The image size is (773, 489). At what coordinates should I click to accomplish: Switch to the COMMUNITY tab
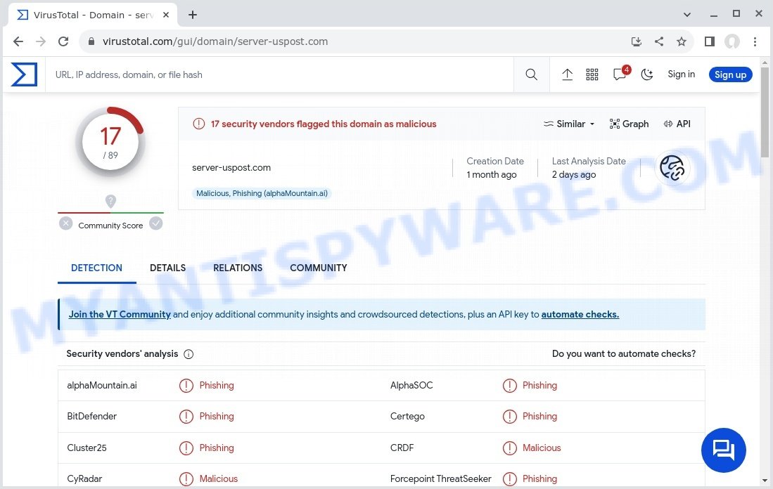pos(319,268)
